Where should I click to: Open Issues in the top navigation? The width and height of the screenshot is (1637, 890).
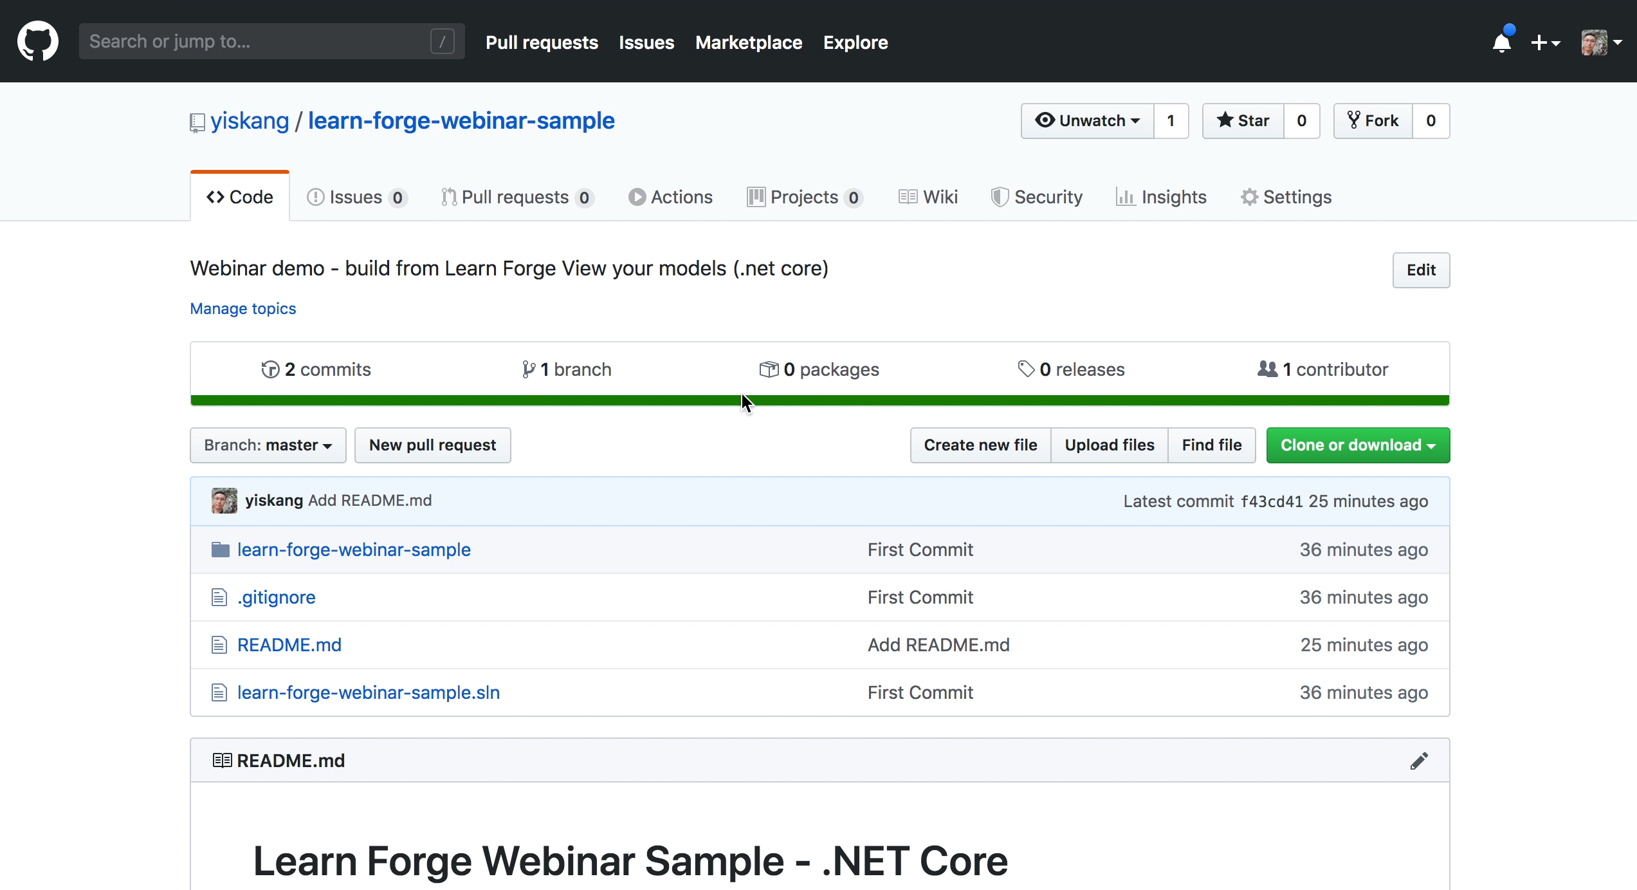[x=646, y=42]
